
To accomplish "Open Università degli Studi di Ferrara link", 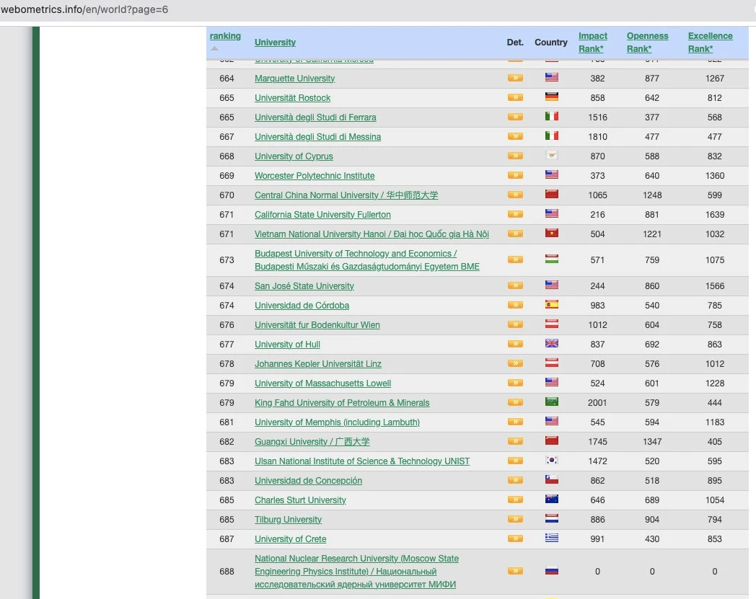I will [x=315, y=117].
